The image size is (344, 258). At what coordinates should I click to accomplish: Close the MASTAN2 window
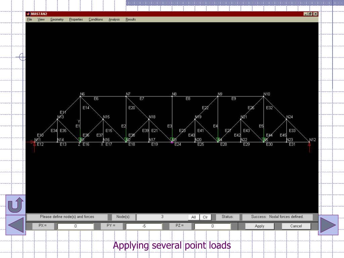coord(315,14)
